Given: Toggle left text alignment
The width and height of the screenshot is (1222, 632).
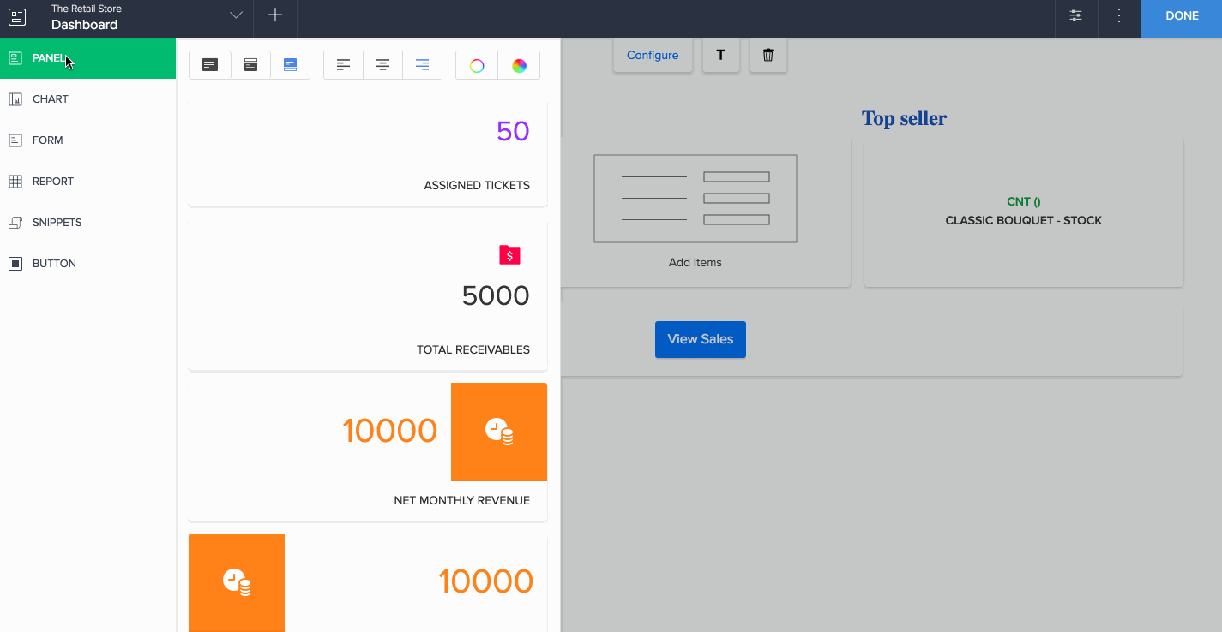Looking at the screenshot, I should pos(343,65).
